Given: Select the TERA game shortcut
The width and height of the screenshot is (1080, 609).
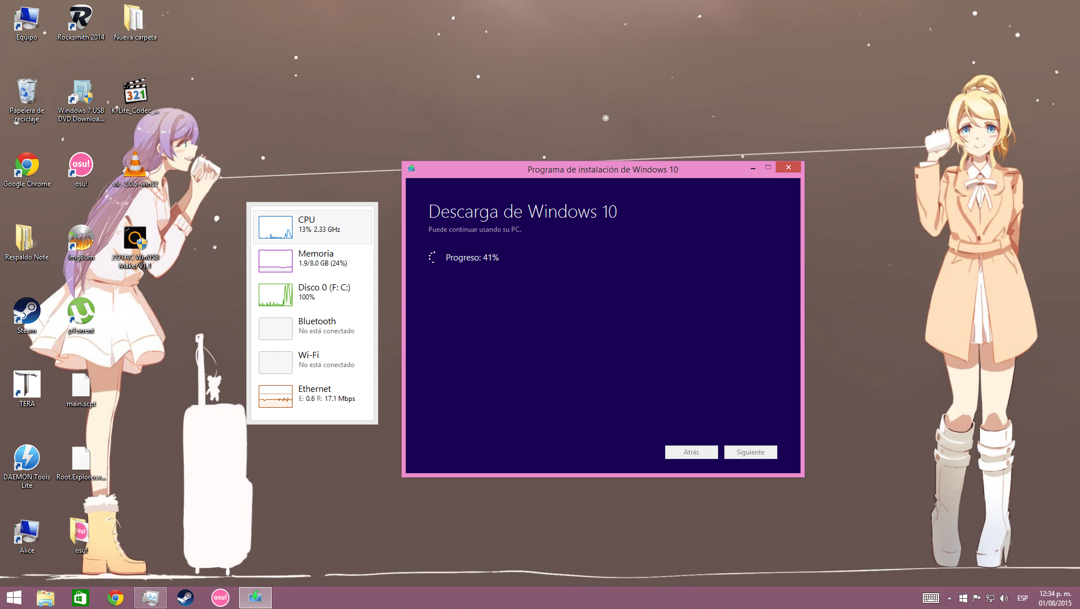Looking at the screenshot, I should [x=26, y=390].
